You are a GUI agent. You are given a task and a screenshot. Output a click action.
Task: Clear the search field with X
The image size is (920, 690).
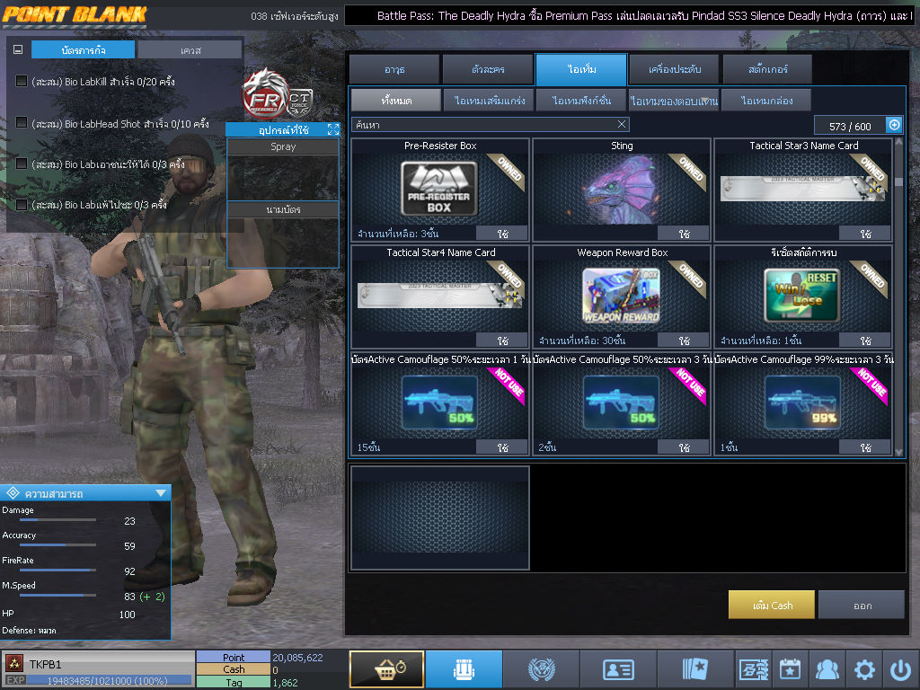click(x=622, y=124)
